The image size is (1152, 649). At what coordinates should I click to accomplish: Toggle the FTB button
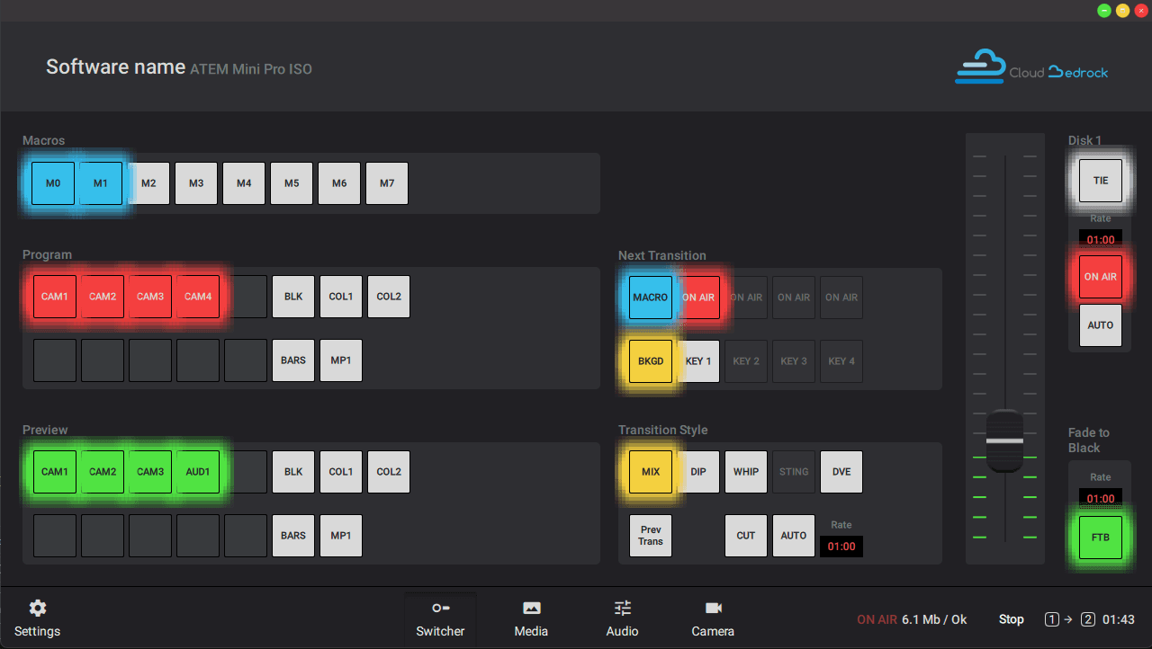coord(1101,538)
